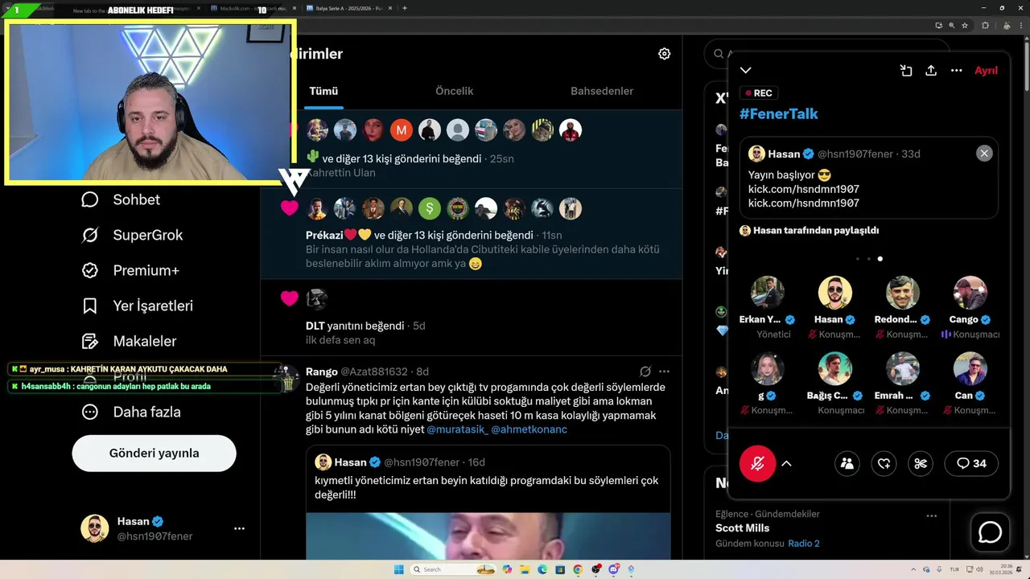Viewport: 1030px width, 579px height.
Task: Open the DLT yanıtını beğendi notification
Action: pos(471,318)
